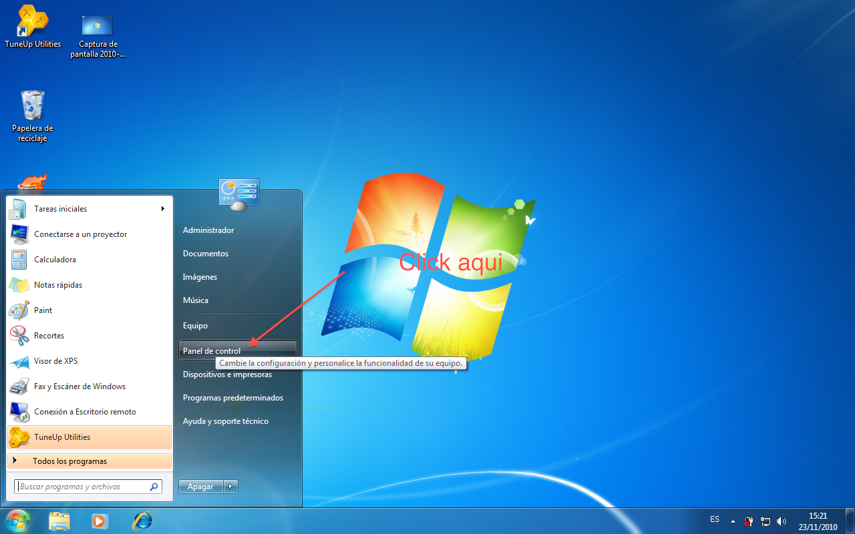Click the volume speaker tray icon
This screenshot has width=855, height=534.
pos(782,521)
